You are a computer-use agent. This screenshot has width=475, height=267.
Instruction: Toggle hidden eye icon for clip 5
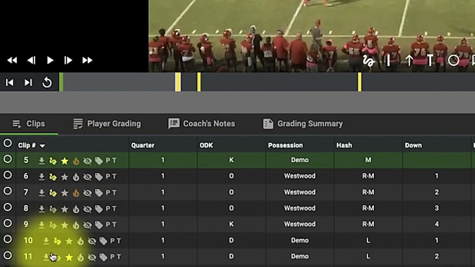tap(87, 161)
